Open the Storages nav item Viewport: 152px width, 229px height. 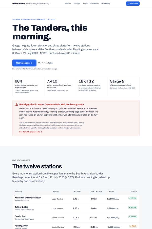click(77, 4)
